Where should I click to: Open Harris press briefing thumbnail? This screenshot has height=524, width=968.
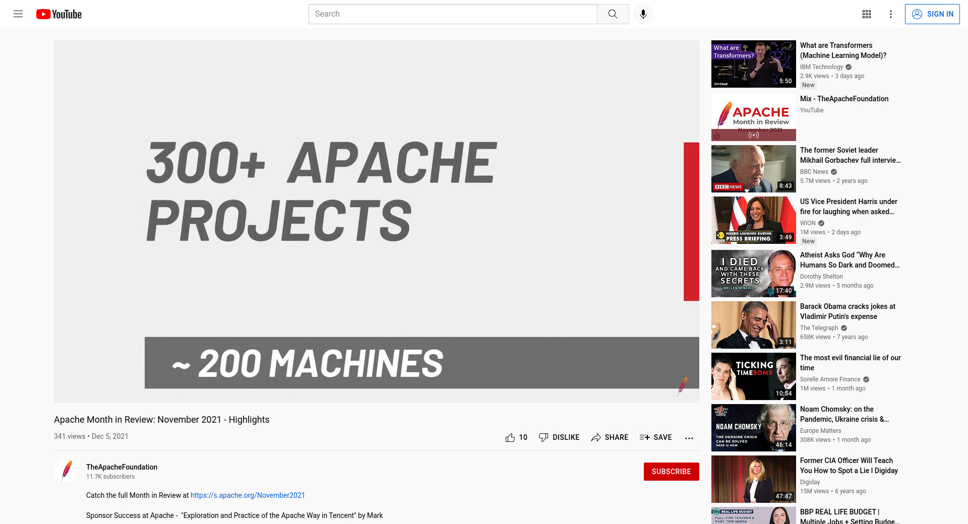pyautogui.click(x=754, y=220)
